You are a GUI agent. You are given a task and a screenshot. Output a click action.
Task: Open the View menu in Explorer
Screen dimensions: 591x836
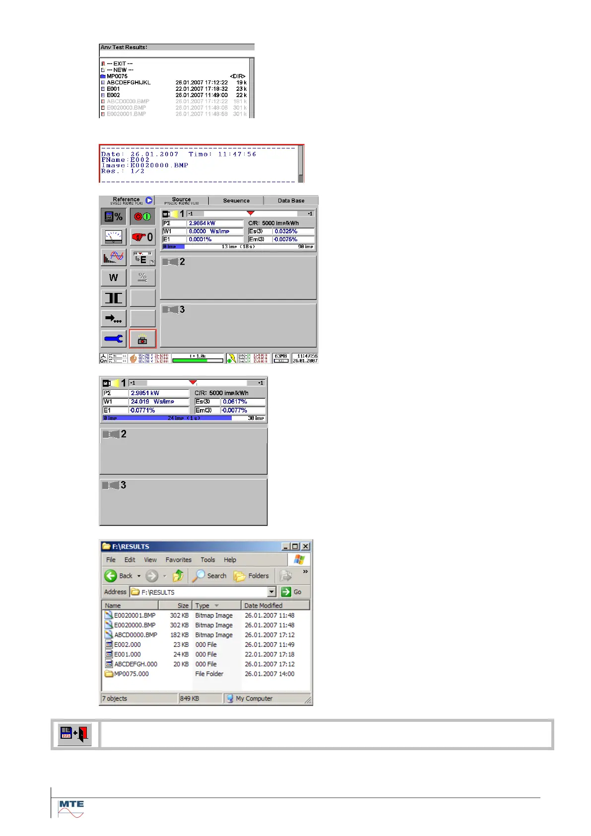click(x=150, y=559)
